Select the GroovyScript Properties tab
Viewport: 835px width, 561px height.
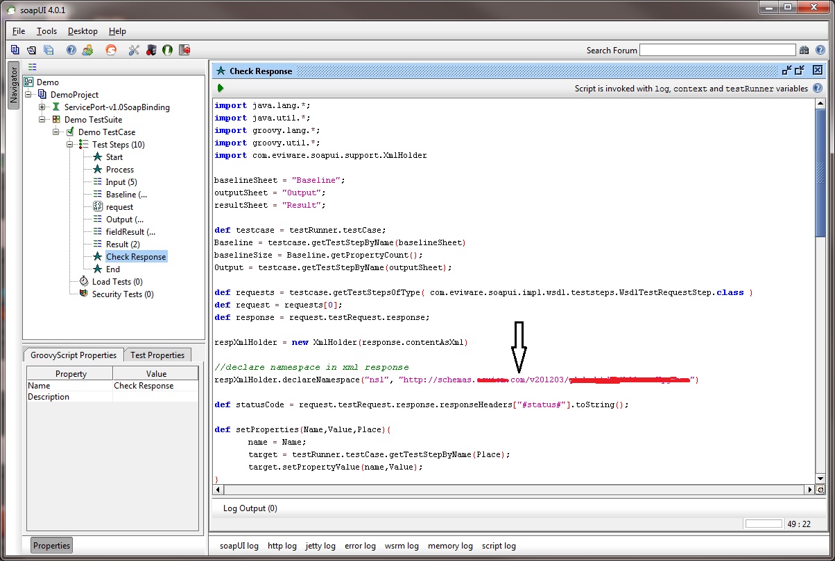coord(74,355)
